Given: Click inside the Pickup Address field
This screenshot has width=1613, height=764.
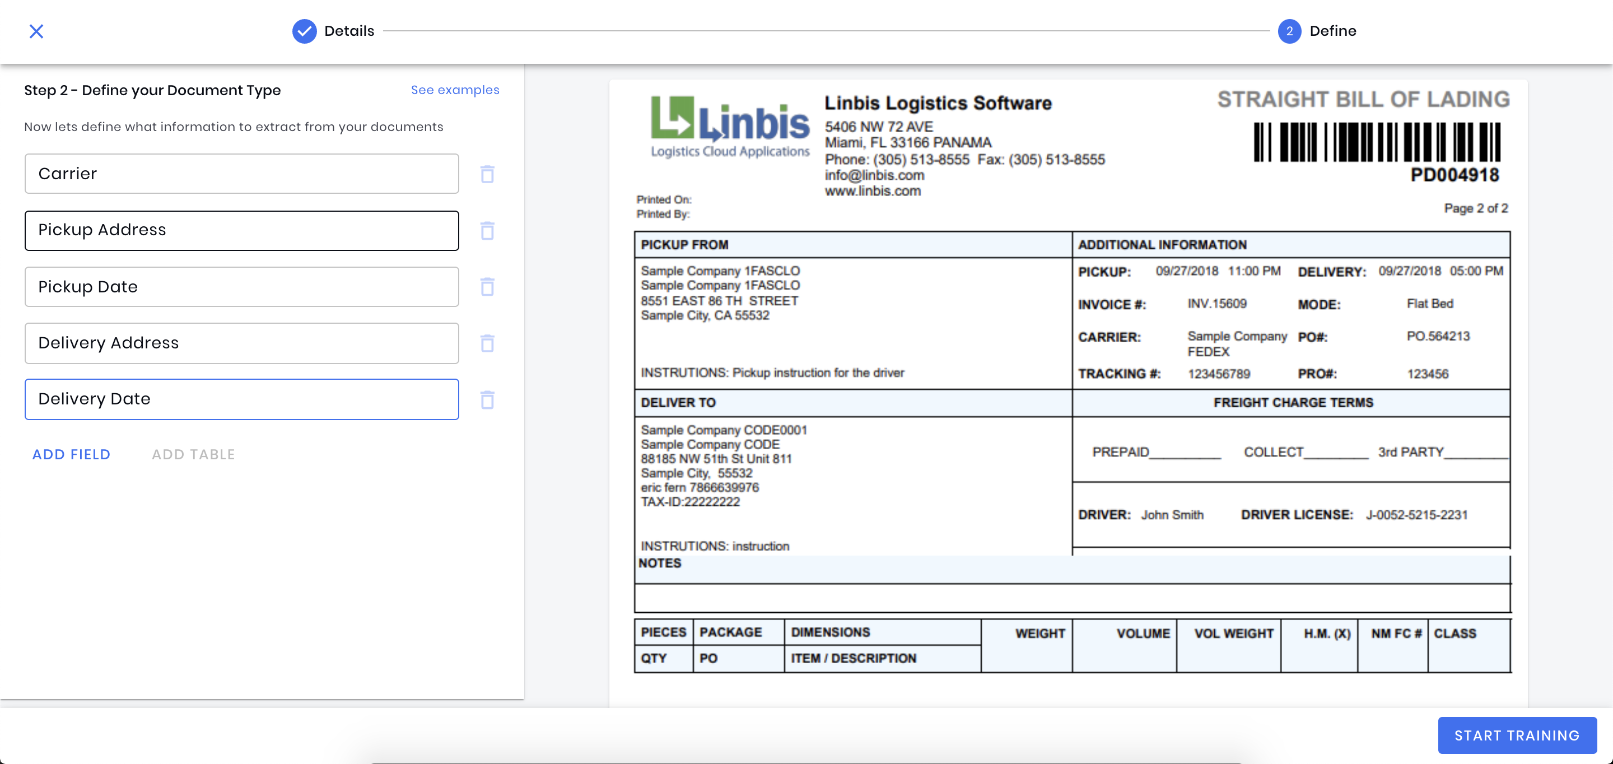Looking at the screenshot, I should 242,230.
